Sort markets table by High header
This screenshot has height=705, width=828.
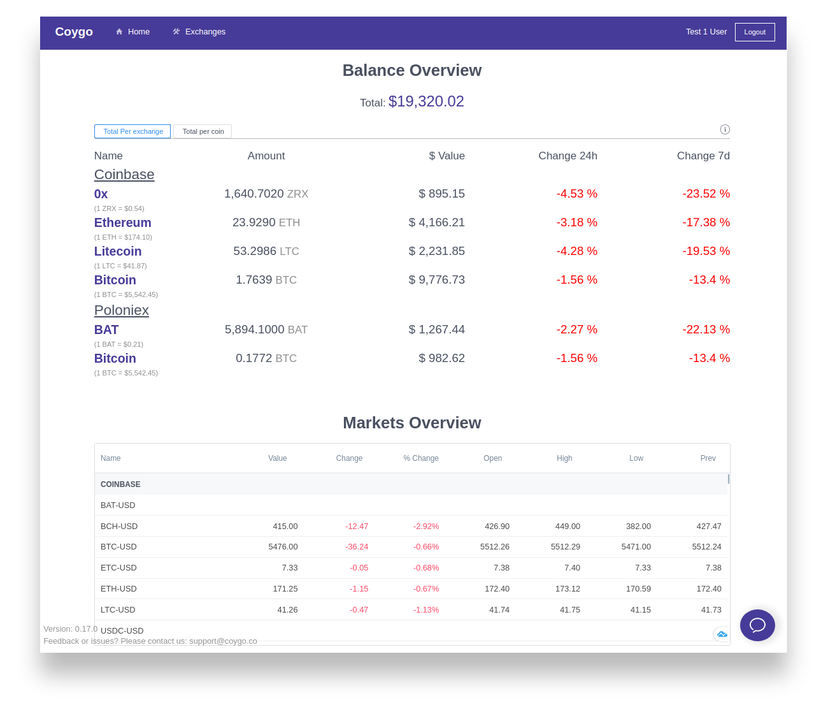564,458
